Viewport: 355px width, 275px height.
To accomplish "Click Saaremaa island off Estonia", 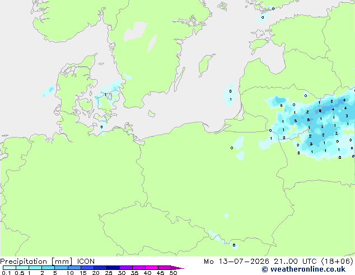I will coord(259,45).
